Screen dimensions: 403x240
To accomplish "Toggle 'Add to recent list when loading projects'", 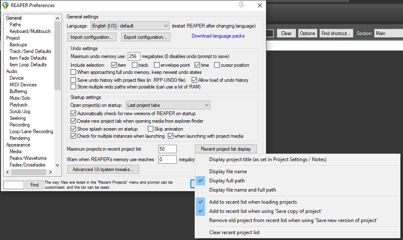I will click(x=297, y=202).
